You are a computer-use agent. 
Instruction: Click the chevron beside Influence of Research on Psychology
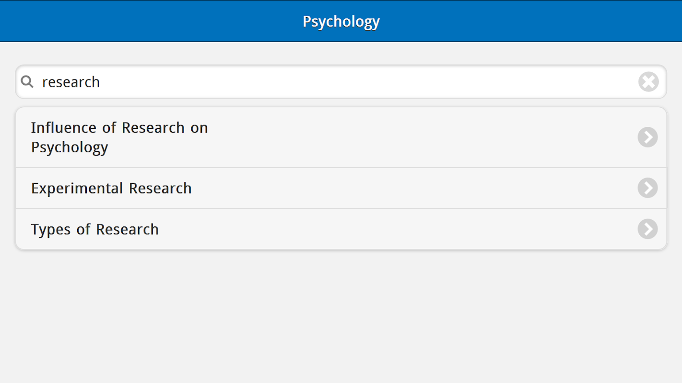(647, 137)
